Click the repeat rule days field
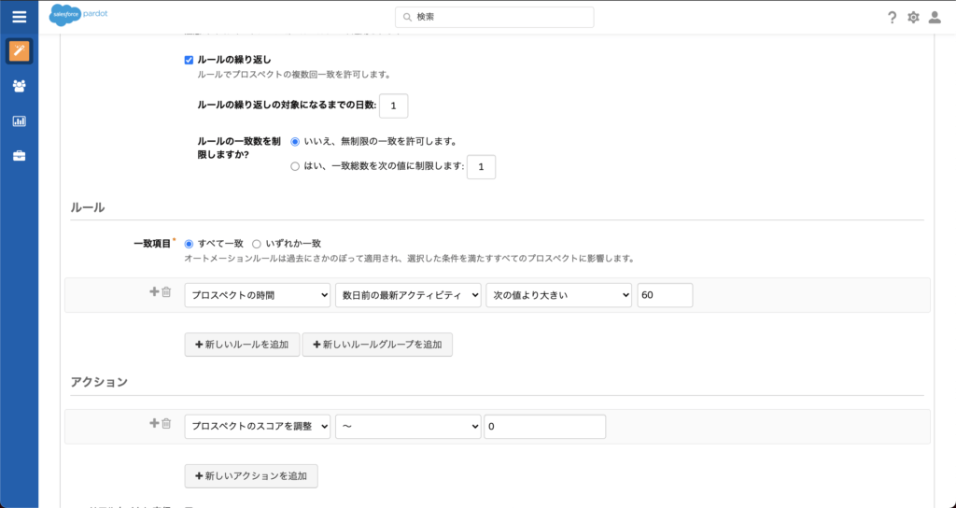The height and width of the screenshot is (508, 956). coord(394,106)
